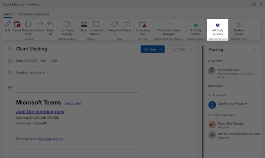Click the Passcode 6Uo3xa6T text

coord(32,123)
